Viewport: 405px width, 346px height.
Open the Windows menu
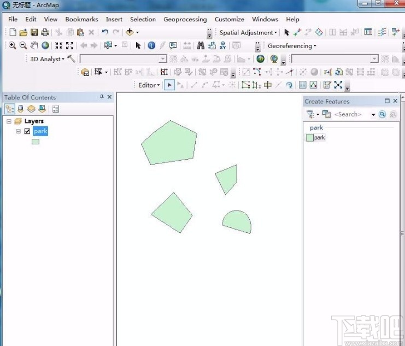pyautogui.click(x=265, y=19)
